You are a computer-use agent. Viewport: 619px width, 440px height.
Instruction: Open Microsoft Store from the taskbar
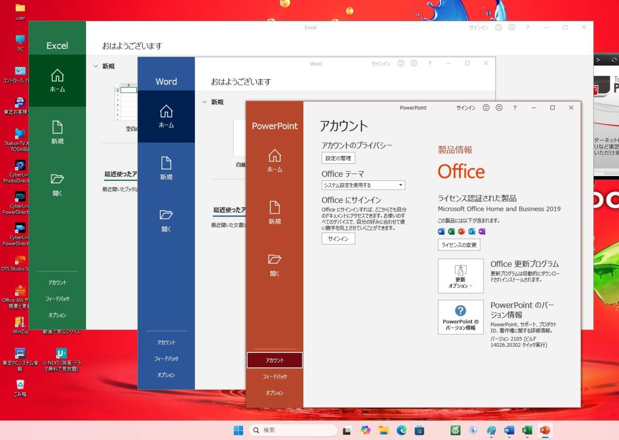coord(419,430)
